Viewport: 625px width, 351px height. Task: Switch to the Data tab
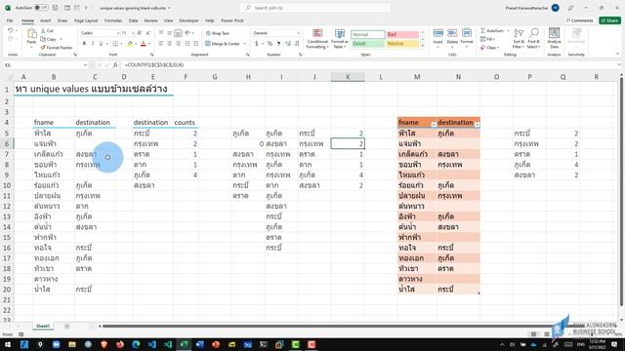point(133,20)
